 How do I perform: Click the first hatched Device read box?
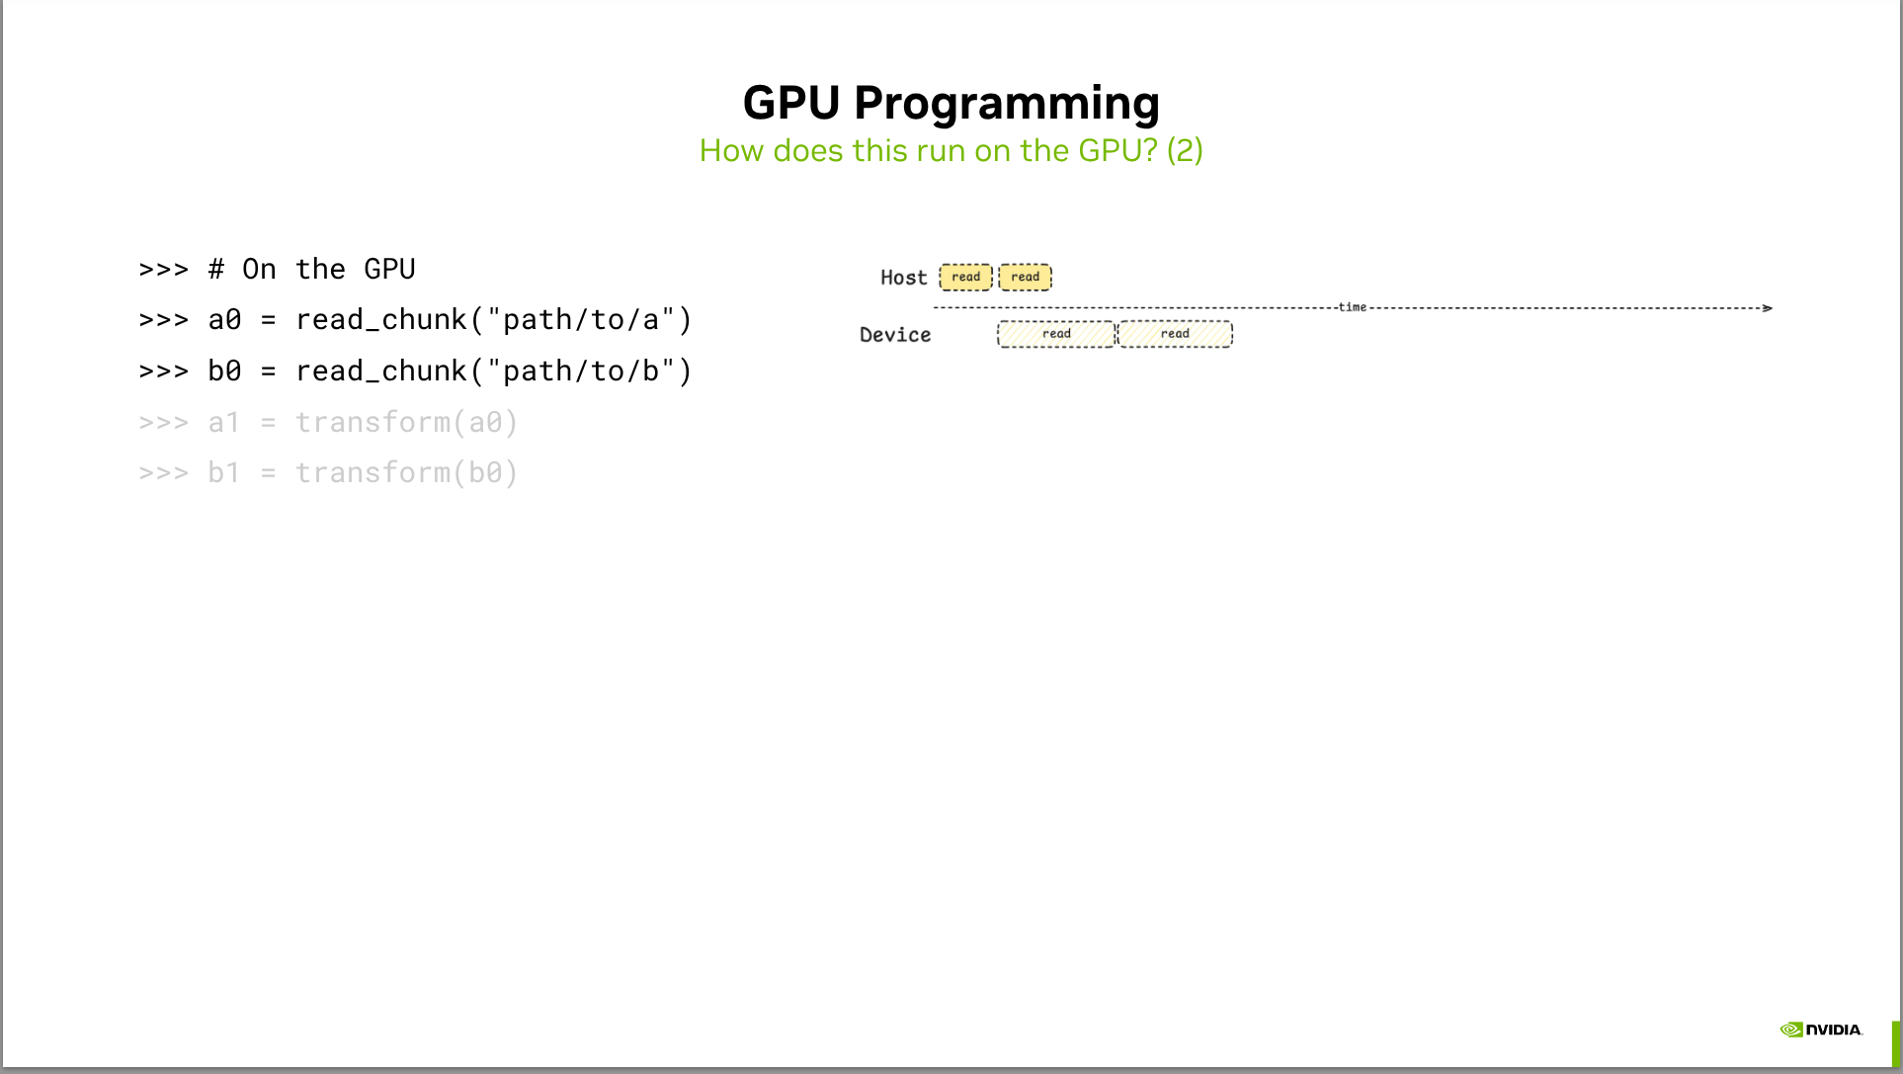click(x=1055, y=334)
